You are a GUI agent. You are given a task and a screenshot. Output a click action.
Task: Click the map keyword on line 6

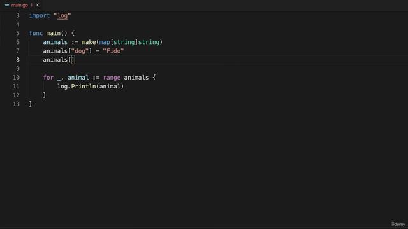pyautogui.click(x=105, y=42)
